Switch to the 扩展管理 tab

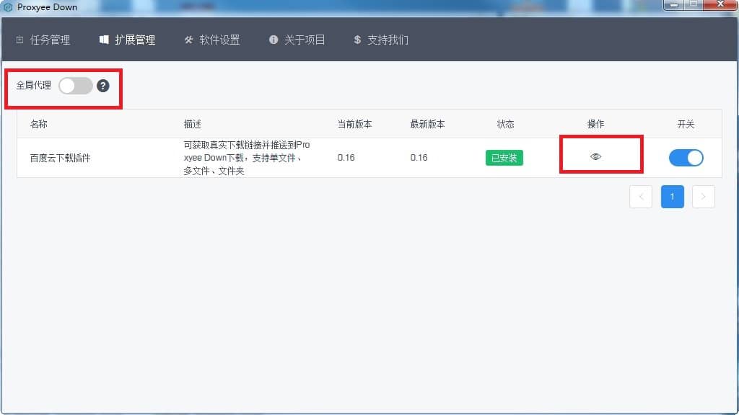point(127,40)
